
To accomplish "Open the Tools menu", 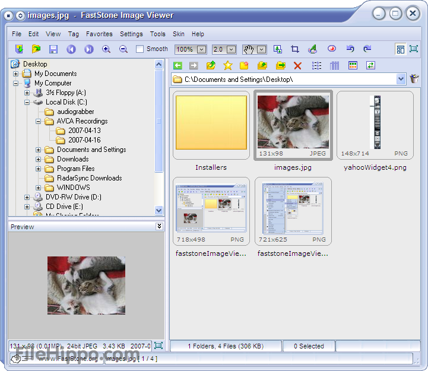I will point(158,34).
